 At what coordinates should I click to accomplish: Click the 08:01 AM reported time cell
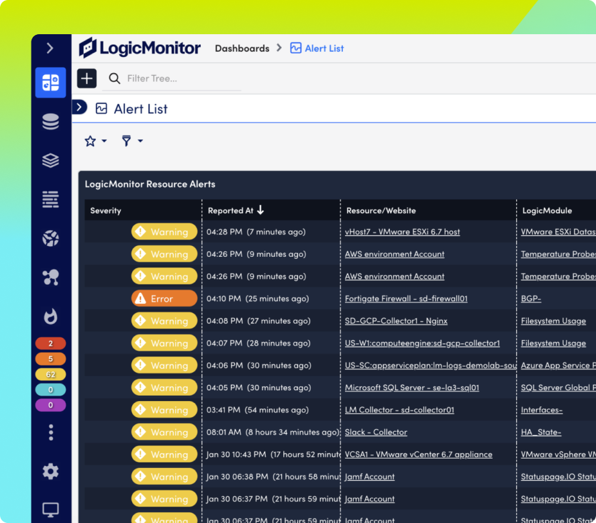click(x=273, y=432)
